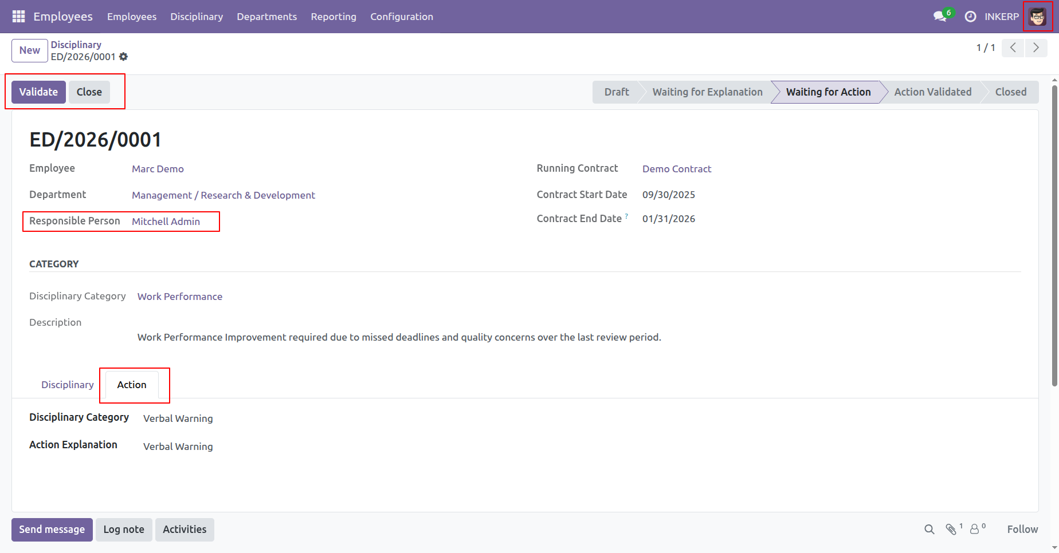Image resolution: width=1059 pixels, height=553 pixels.
Task: Click Send message button
Action: 52,530
